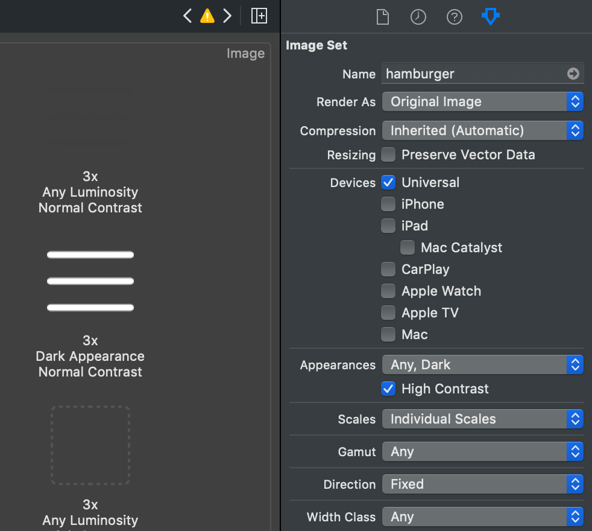Click arrow button in Name field
The height and width of the screenshot is (531, 592).
[573, 74]
